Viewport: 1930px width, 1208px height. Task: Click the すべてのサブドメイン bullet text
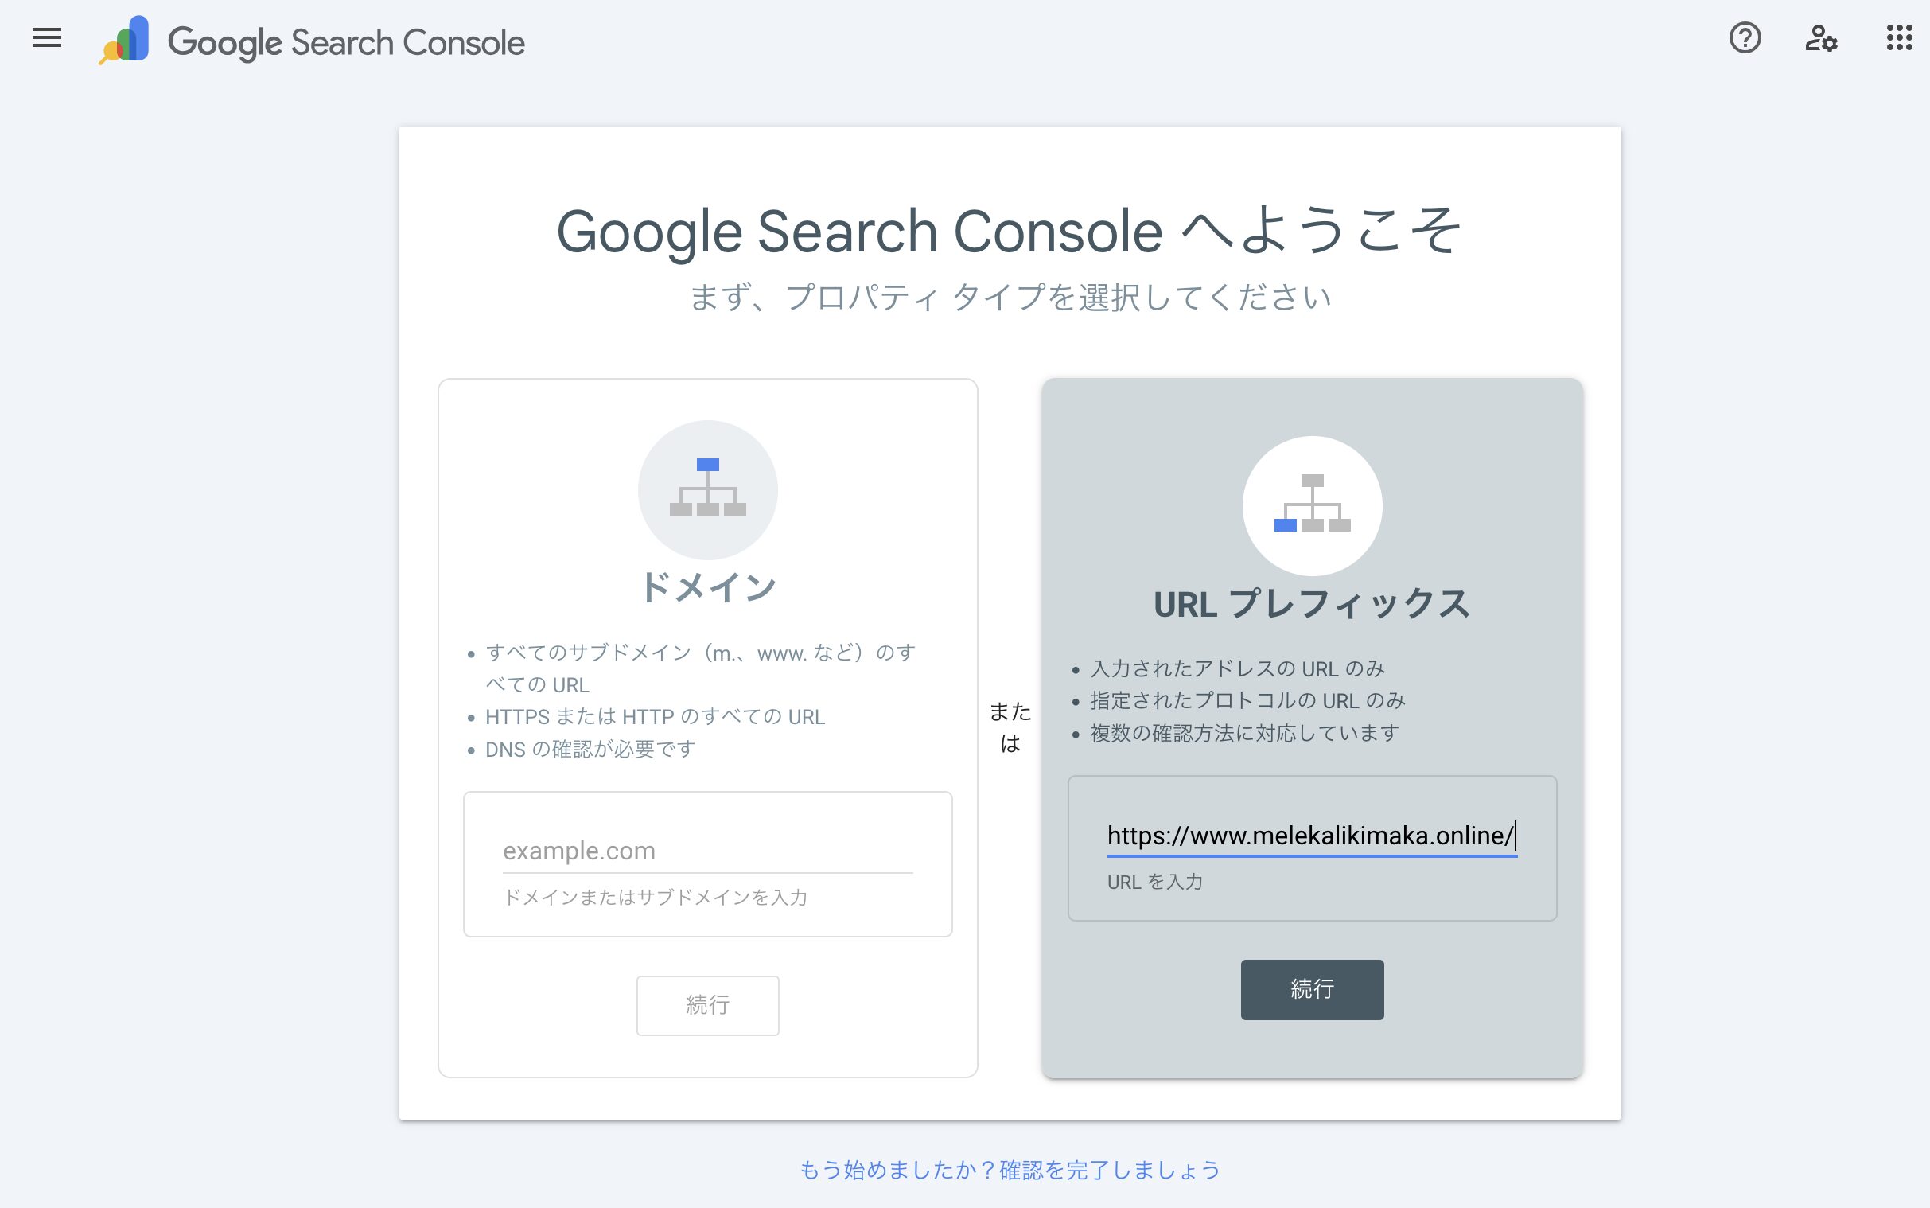[700, 668]
